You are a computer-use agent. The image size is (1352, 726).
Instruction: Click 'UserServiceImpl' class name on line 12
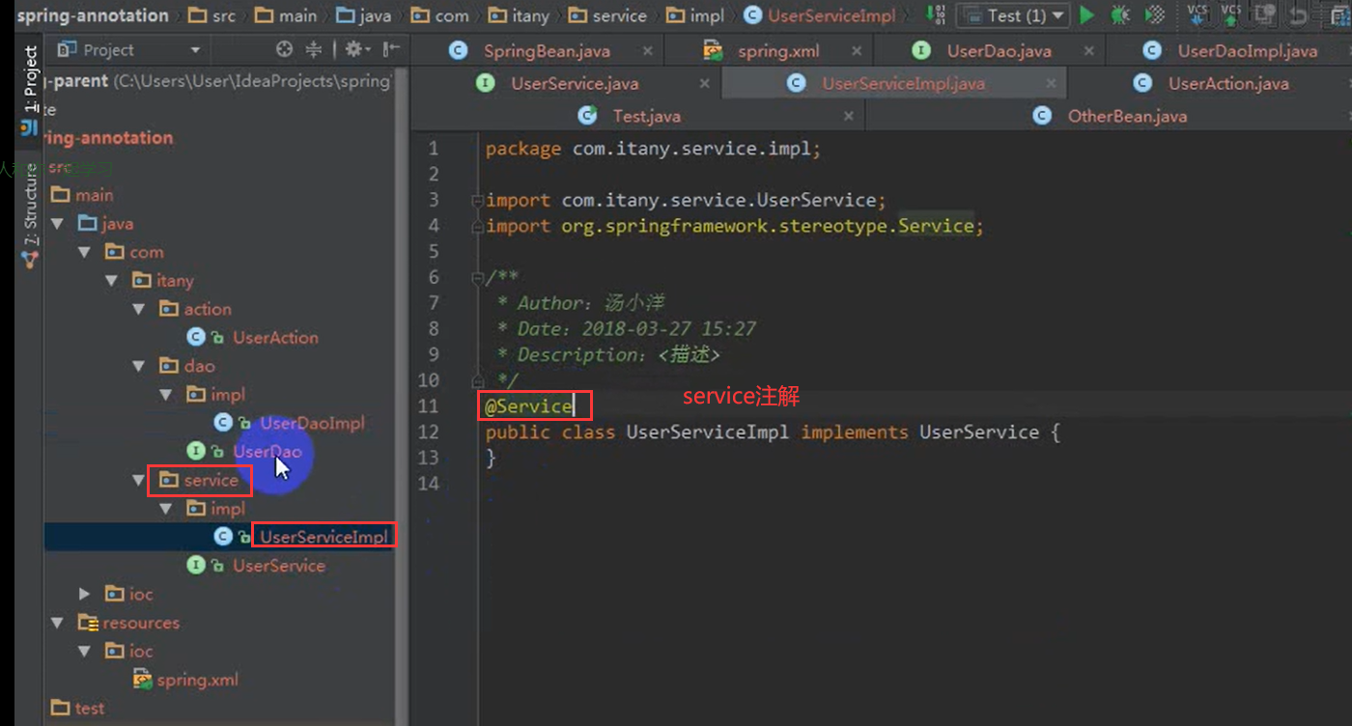(x=709, y=432)
